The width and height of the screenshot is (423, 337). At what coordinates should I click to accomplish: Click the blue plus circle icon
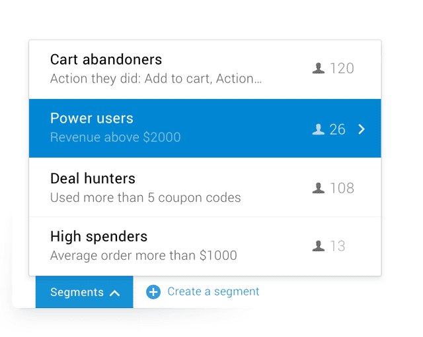(153, 291)
